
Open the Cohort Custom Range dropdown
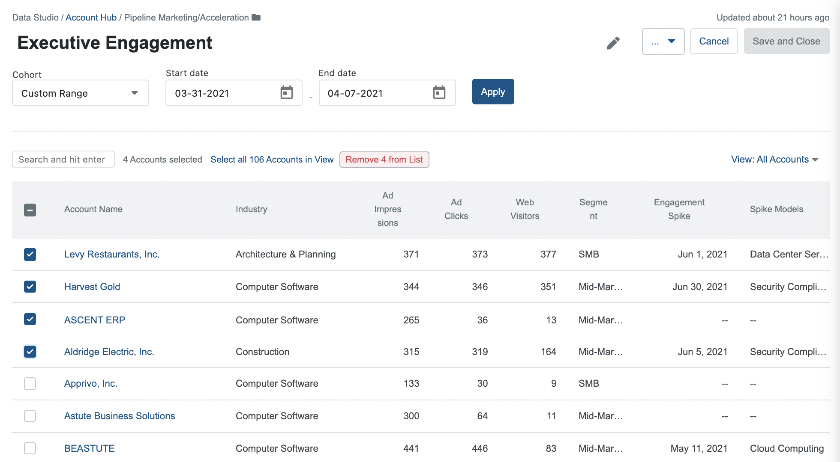tap(81, 93)
